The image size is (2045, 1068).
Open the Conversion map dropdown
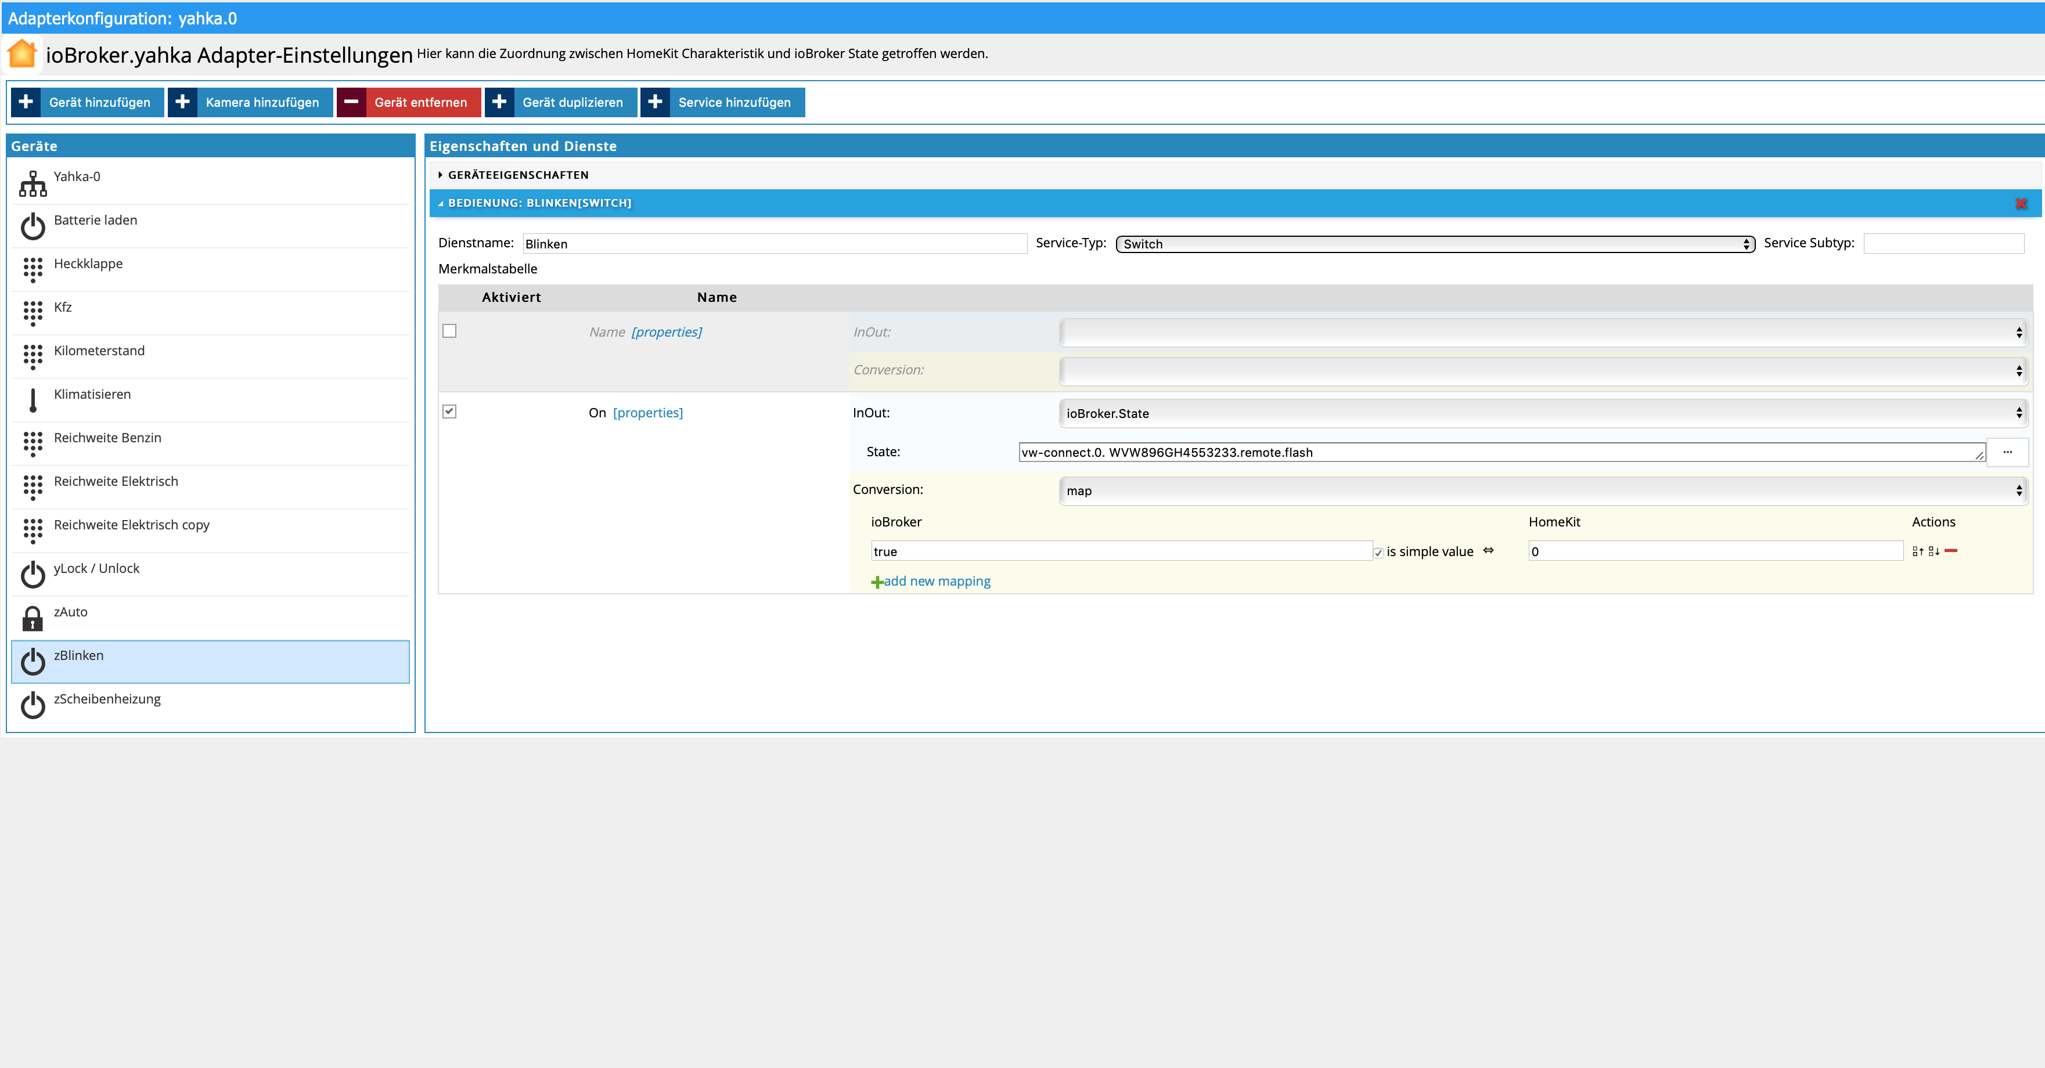point(1543,490)
